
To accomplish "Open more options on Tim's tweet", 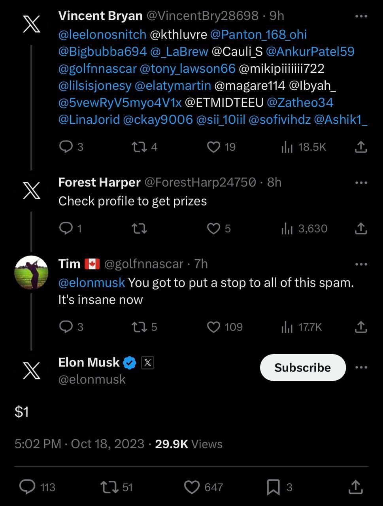I will point(361,264).
